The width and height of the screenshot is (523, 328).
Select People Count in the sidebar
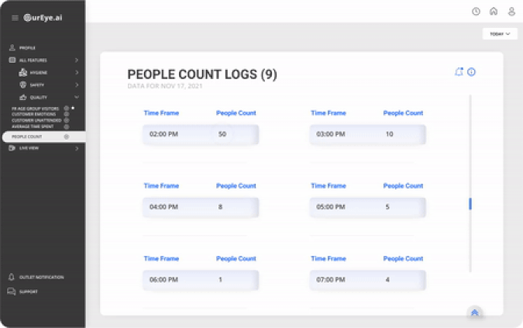click(x=27, y=136)
